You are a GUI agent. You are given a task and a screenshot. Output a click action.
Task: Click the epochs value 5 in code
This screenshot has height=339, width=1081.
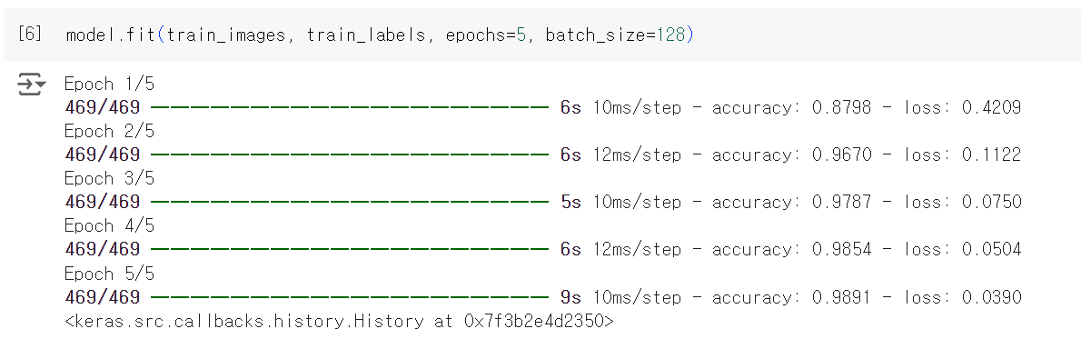coord(521,35)
